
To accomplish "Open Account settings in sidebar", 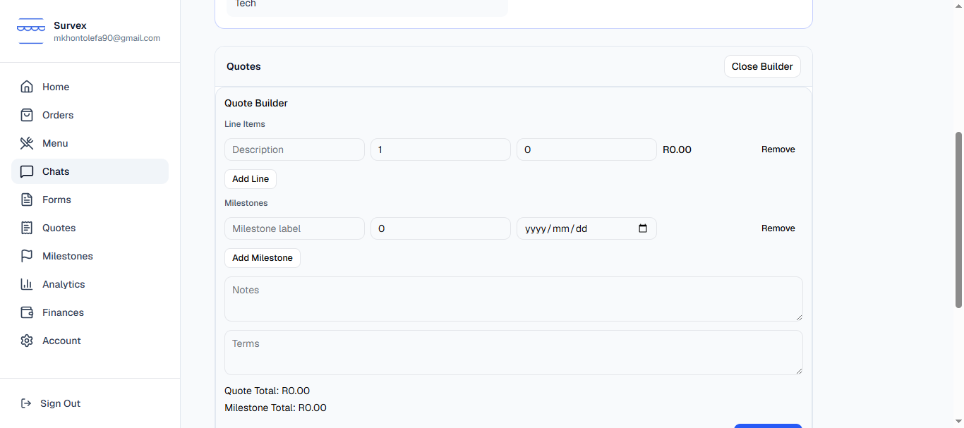I will 90,341.
